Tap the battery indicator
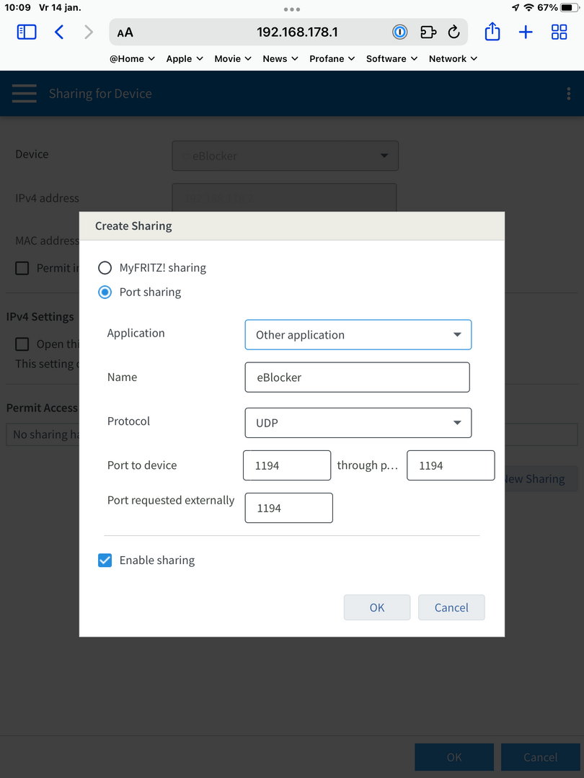 (x=569, y=7)
